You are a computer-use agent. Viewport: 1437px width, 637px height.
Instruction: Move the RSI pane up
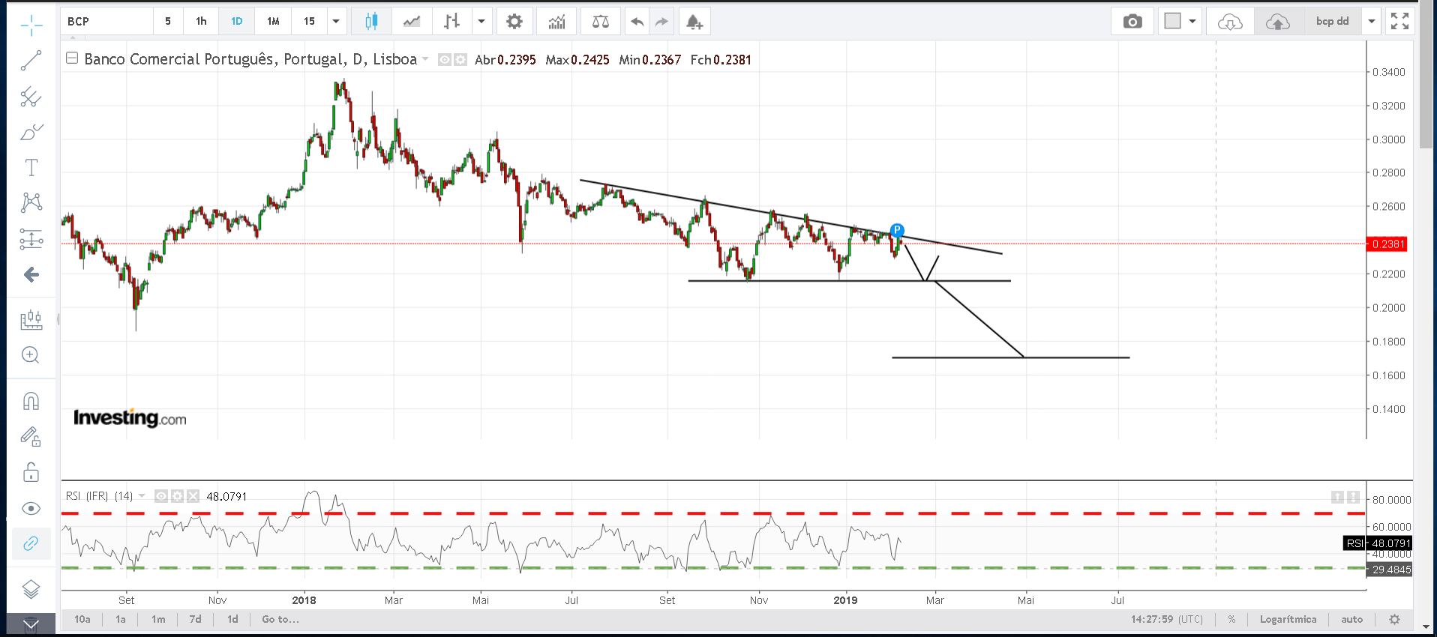click(x=1337, y=497)
